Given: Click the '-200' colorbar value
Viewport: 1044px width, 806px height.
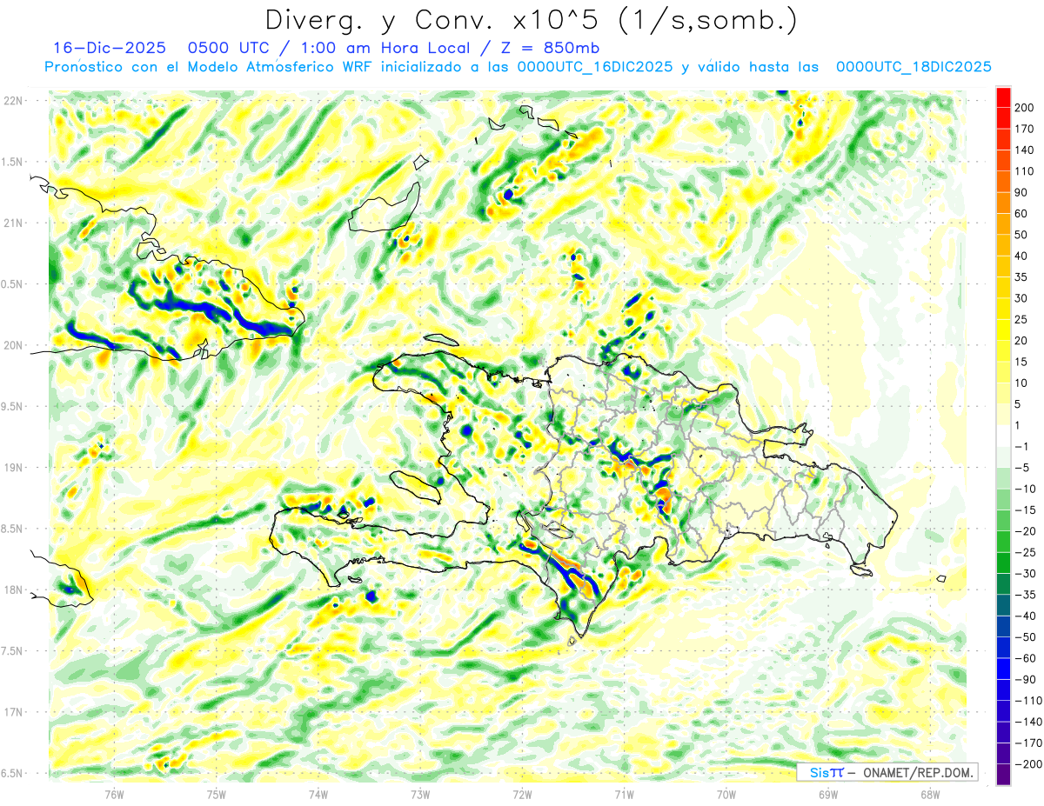Looking at the screenshot, I should coord(1027,764).
